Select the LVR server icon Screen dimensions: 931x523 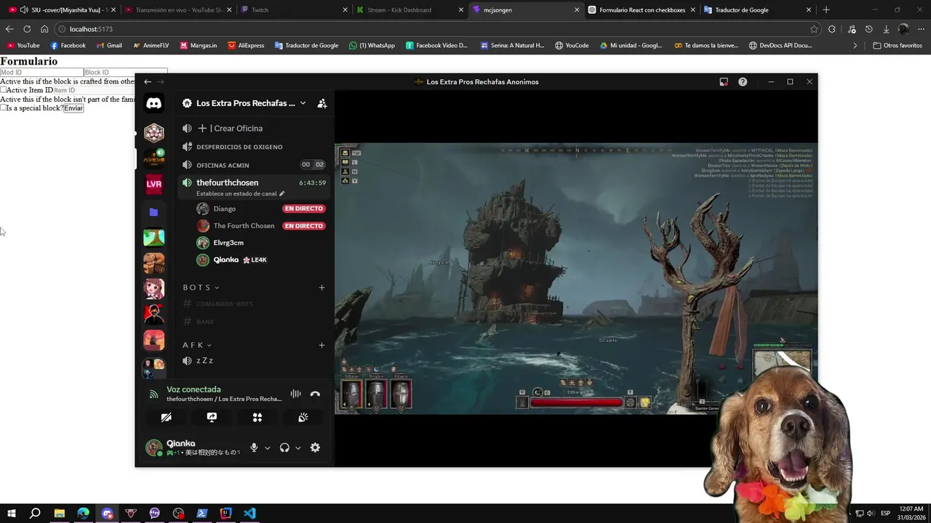(x=153, y=185)
